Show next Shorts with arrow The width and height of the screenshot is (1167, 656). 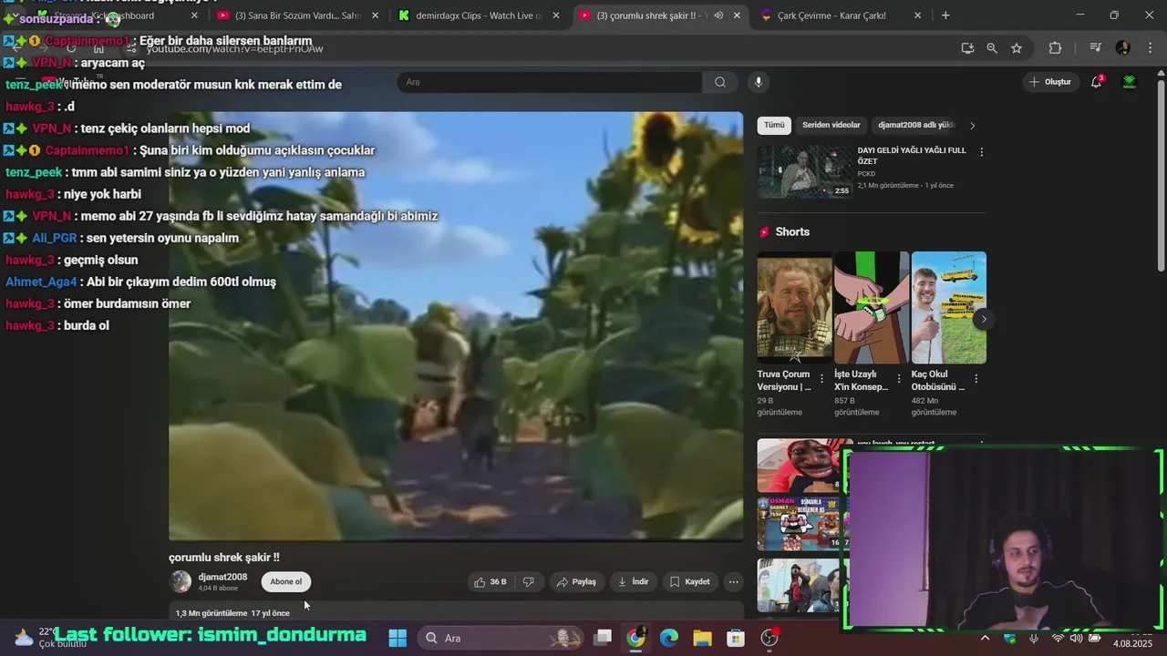click(x=983, y=319)
